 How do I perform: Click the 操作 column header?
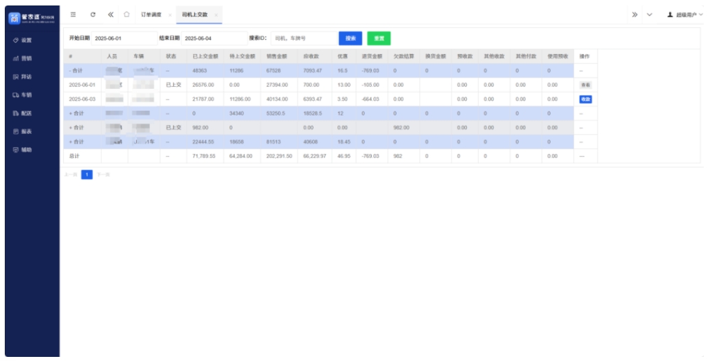click(x=585, y=56)
